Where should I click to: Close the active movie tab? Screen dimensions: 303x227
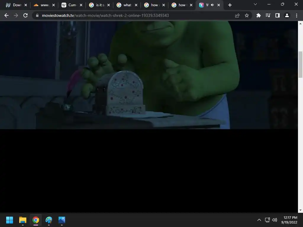tap(219, 5)
